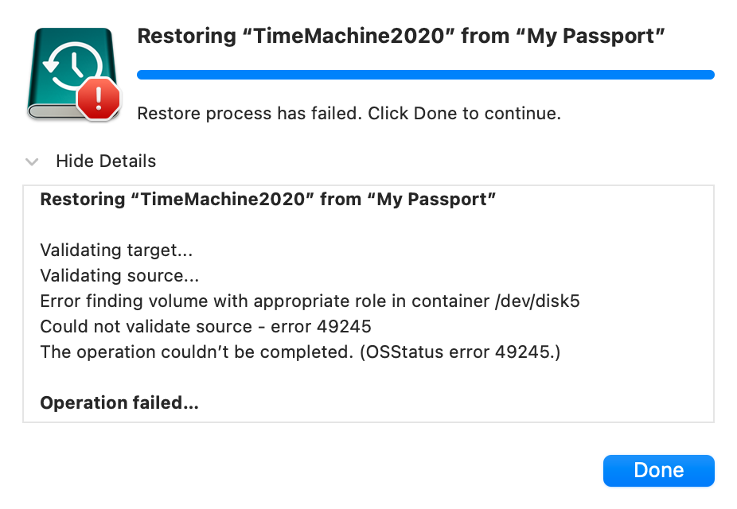Collapse details using the disclosure chevron
This screenshot has width=737, height=509.
(x=32, y=161)
